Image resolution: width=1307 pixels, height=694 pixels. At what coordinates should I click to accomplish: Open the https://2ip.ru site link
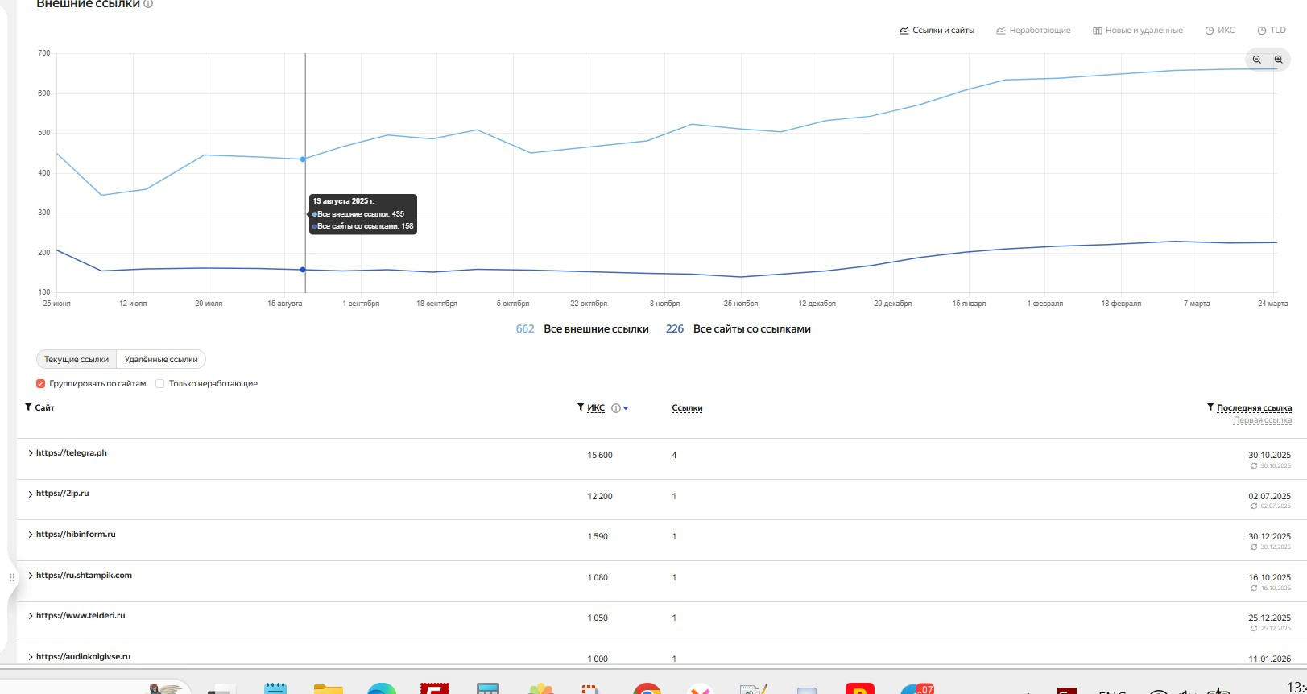point(63,494)
